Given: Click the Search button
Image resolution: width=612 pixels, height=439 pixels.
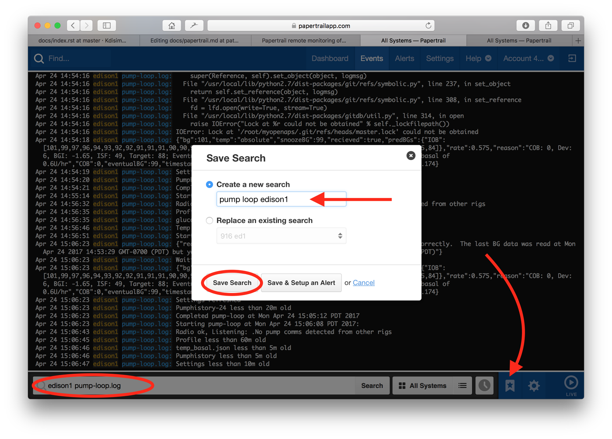Looking at the screenshot, I should coord(372,386).
